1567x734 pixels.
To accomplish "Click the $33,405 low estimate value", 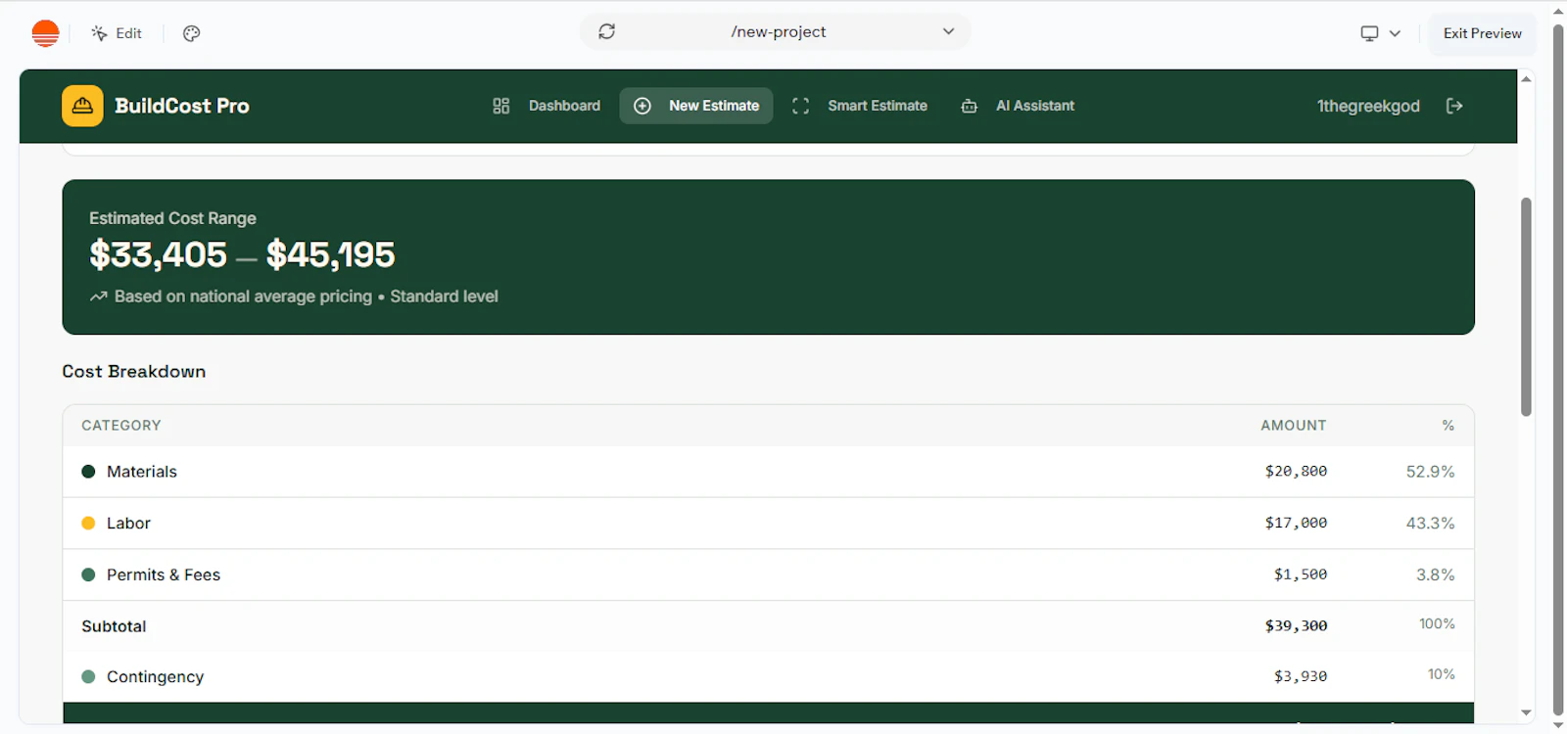I will [158, 254].
